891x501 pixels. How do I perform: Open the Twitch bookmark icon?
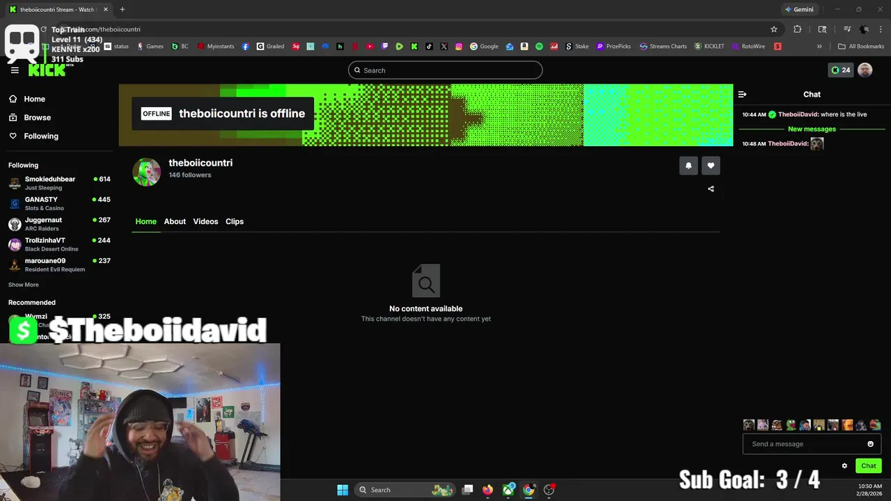click(384, 47)
